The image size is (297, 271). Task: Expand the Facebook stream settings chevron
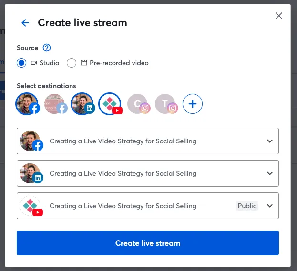tap(270, 141)
